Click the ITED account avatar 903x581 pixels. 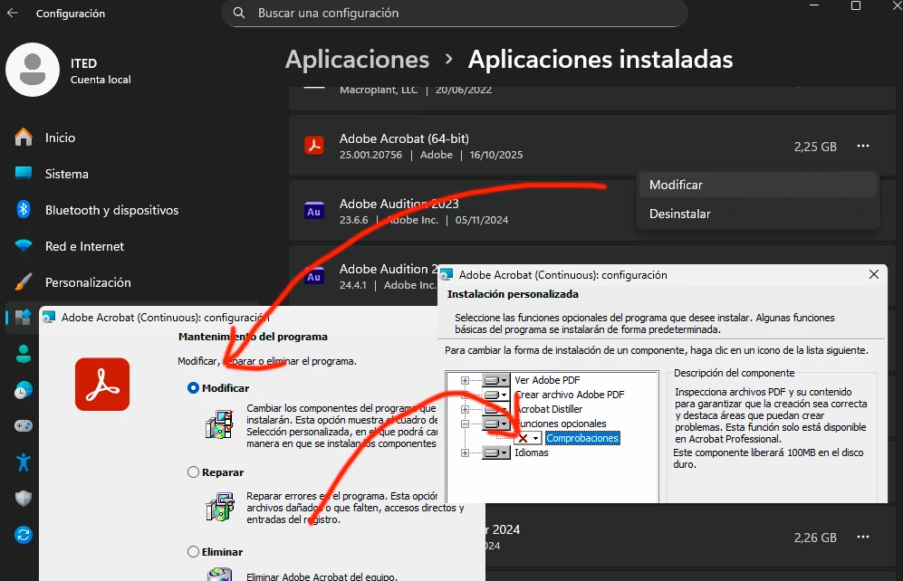coord(33,70)
